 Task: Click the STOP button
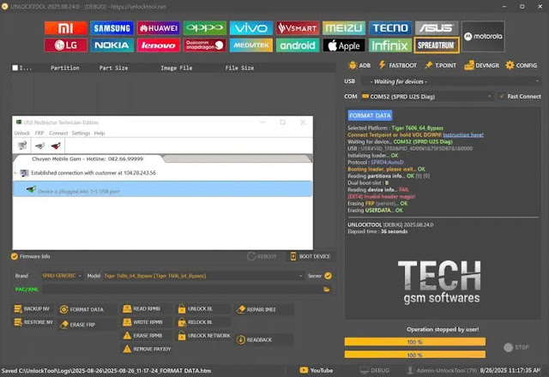pyautogui.click(x=516, y=347)
